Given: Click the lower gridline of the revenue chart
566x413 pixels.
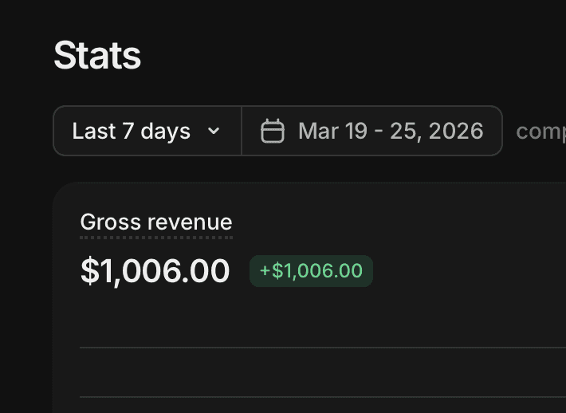Looking at the screenshot, I should 319,396.
